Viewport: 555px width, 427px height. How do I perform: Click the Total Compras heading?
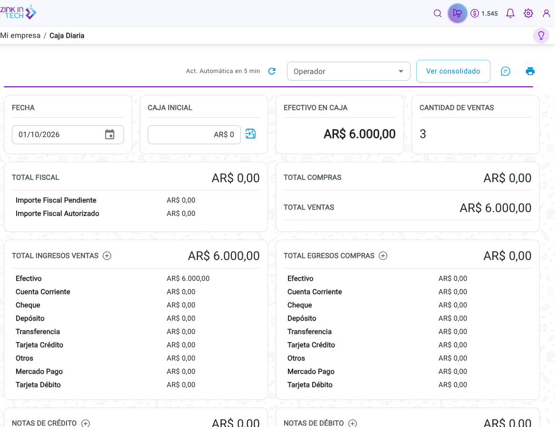tap(312, 177)
